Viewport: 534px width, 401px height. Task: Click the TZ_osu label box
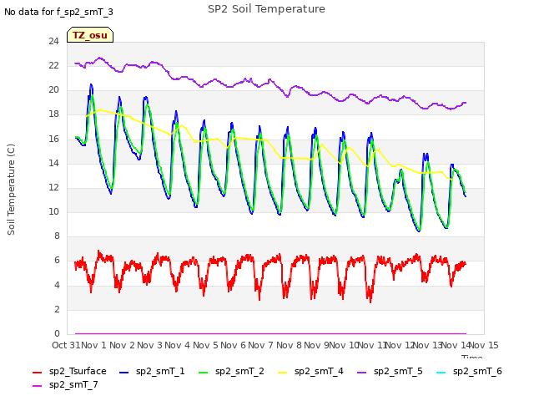point(90,35)
